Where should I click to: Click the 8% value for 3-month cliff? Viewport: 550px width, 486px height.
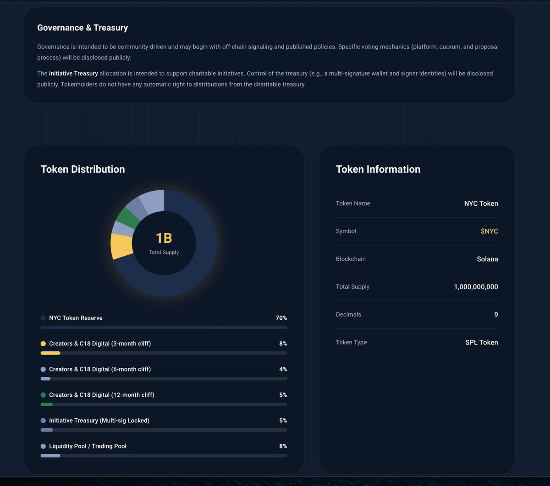pyautogui.click(x=283, y=344)
